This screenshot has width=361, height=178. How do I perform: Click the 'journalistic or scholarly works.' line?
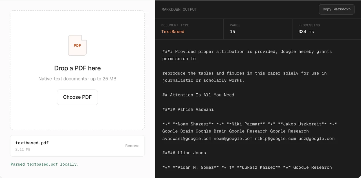click(203, 81)
